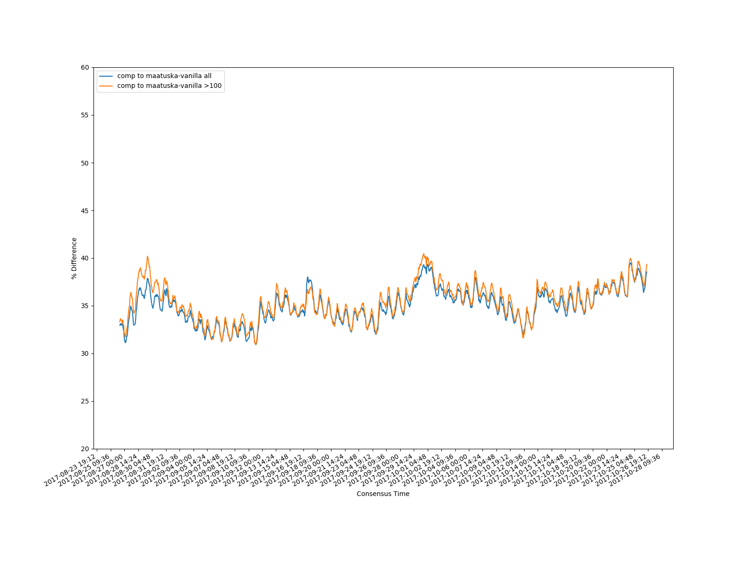The width and height of the screenshot is (748, 561).
Task: Click the blue line sample in legend
Action: tap(106, 76)
